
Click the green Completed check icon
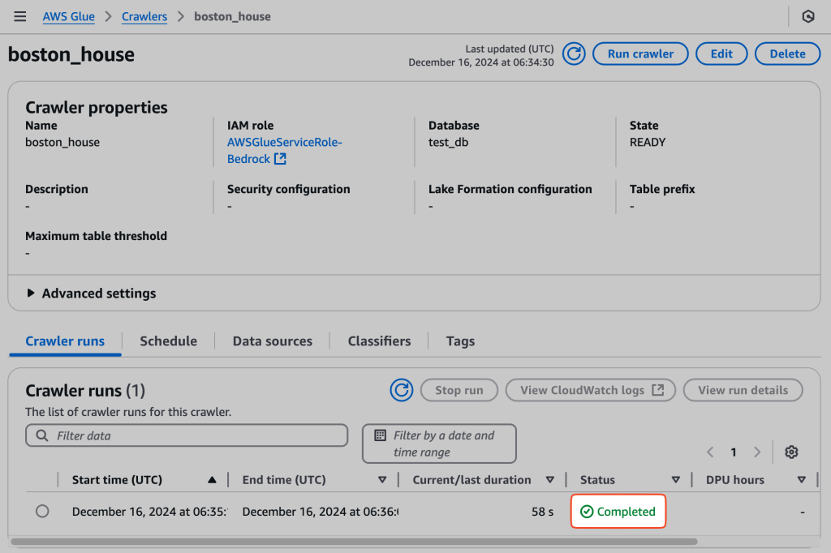pos(587,511)
